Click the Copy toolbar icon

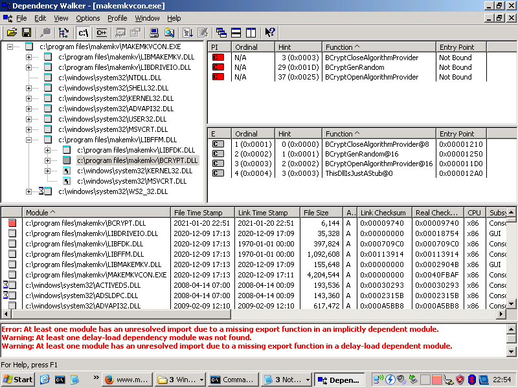pos(45,32)
